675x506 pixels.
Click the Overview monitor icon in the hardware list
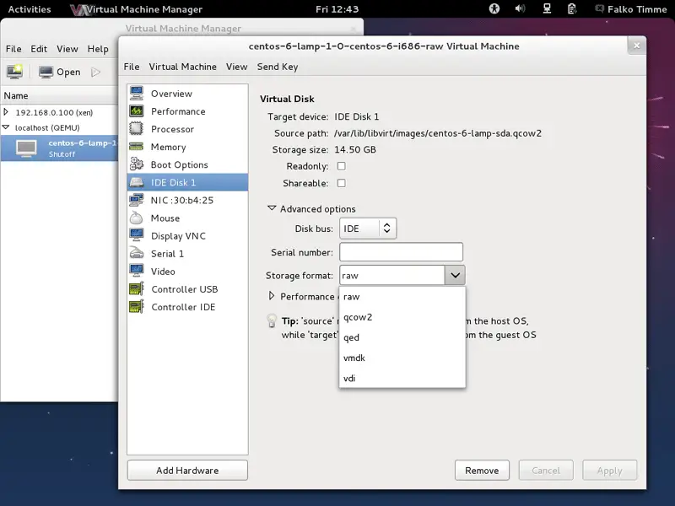point(137,94)
